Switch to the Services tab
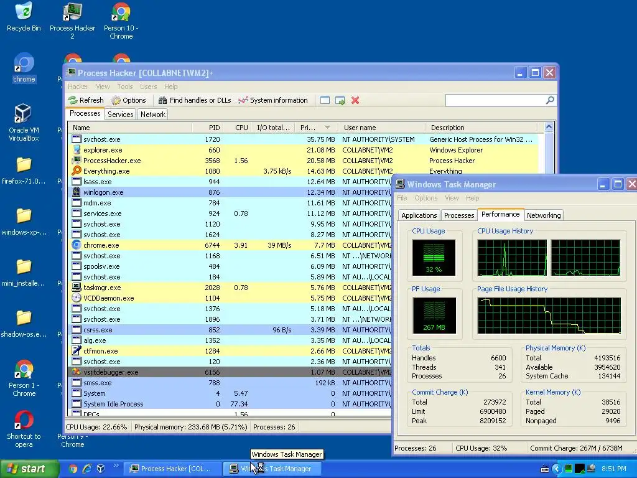Screen dimensions: 637x478 (x=120, y=115)
